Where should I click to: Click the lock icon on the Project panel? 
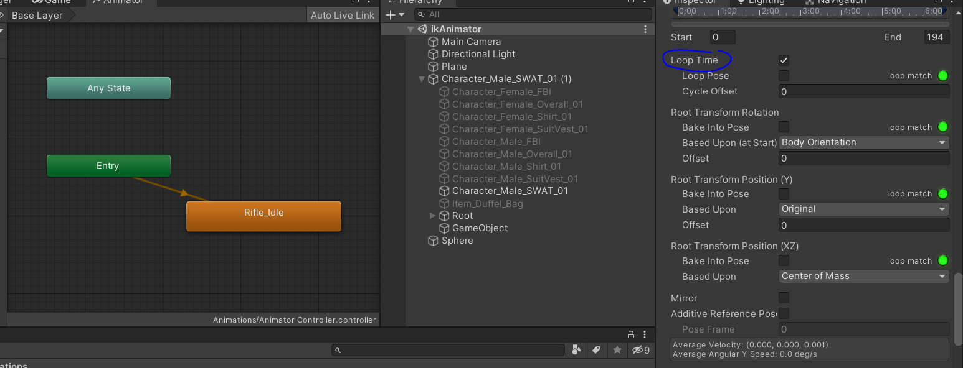630,334
